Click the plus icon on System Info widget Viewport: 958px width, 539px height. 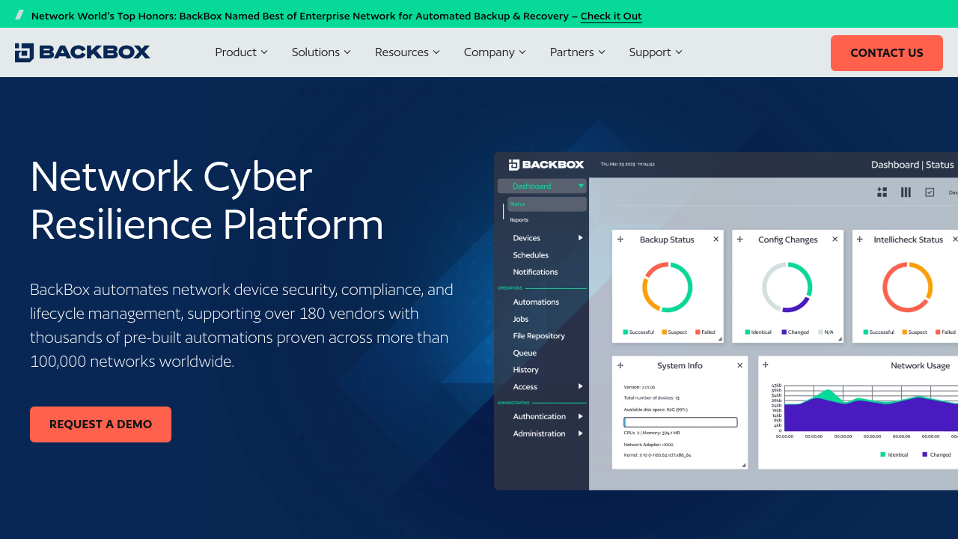pyautogui.click(x=620, y=365)
